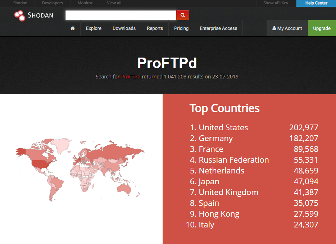Open the Developers top-bar link
Screen dimensions: 336x244
click(52, 3)
